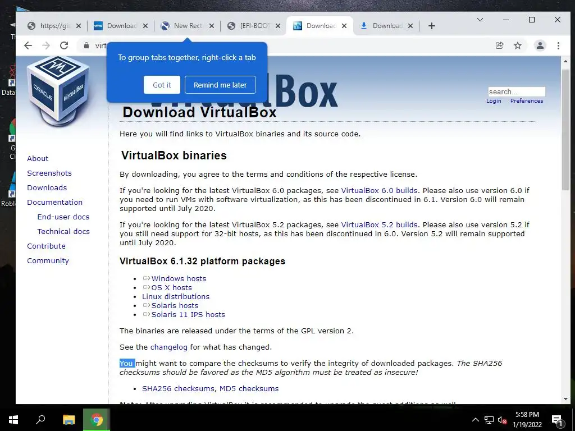Viewport: 575px width, 431px height.
Task: Click the page vertical scrollbar thumb
Action: [565, 129]
